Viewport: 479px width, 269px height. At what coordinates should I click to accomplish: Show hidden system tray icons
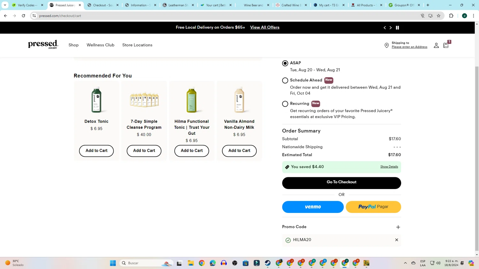click(x=405, y=263)
